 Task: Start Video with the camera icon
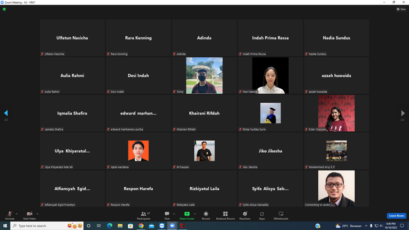click(x=29, y=215)
